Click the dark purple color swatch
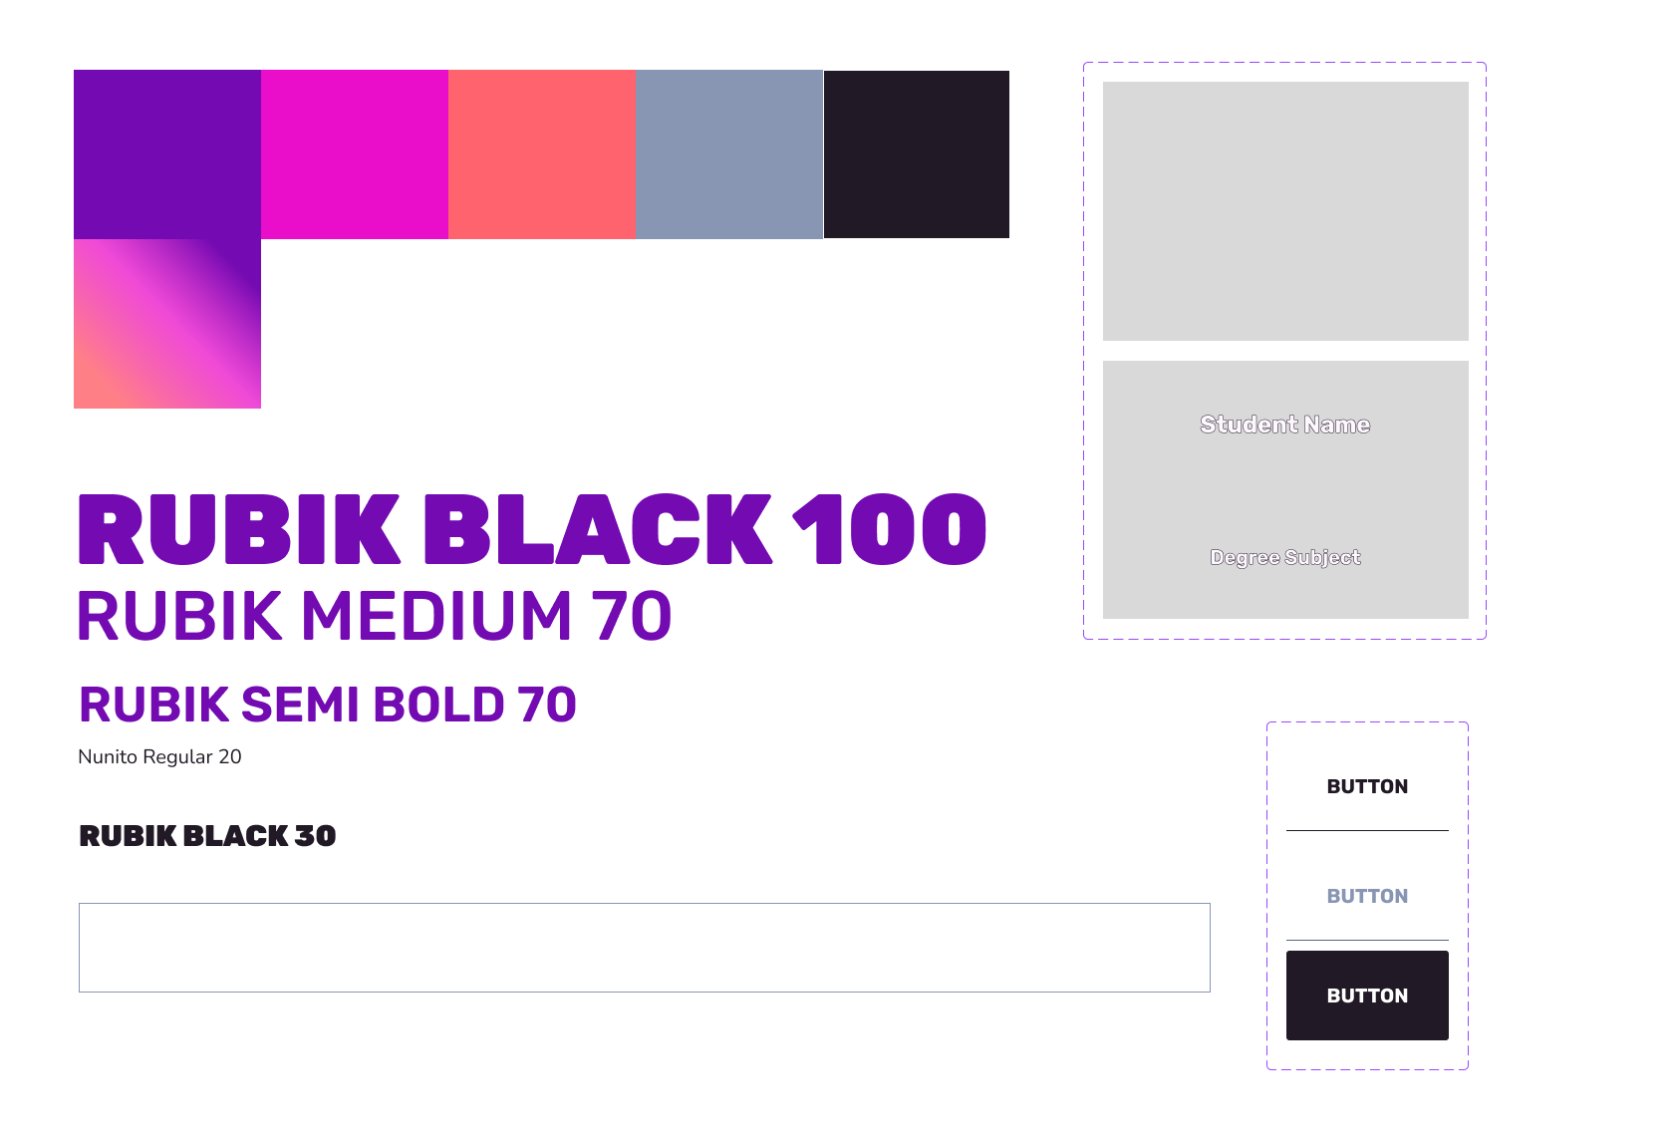Viewport: 1671px width, 1141px height. 167,154
